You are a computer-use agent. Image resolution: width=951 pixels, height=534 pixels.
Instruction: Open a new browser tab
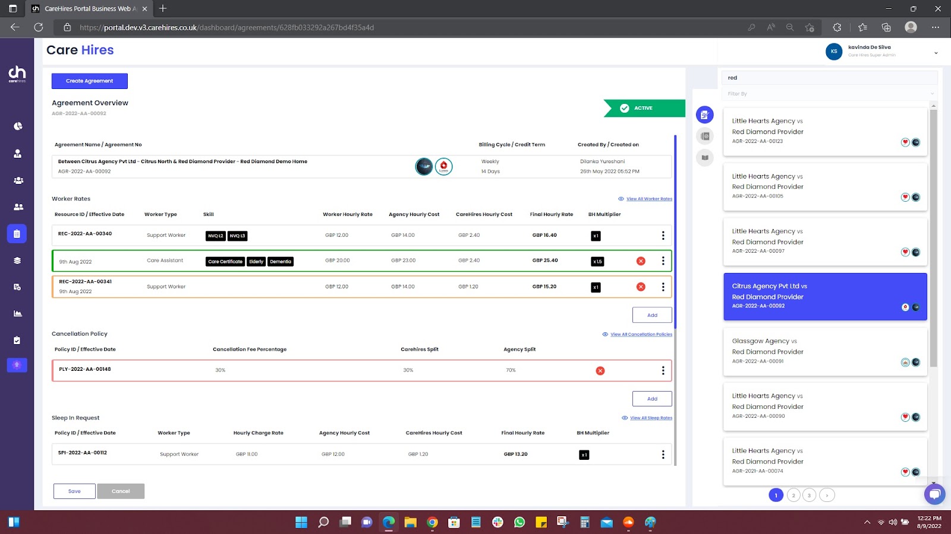point(163,8)
